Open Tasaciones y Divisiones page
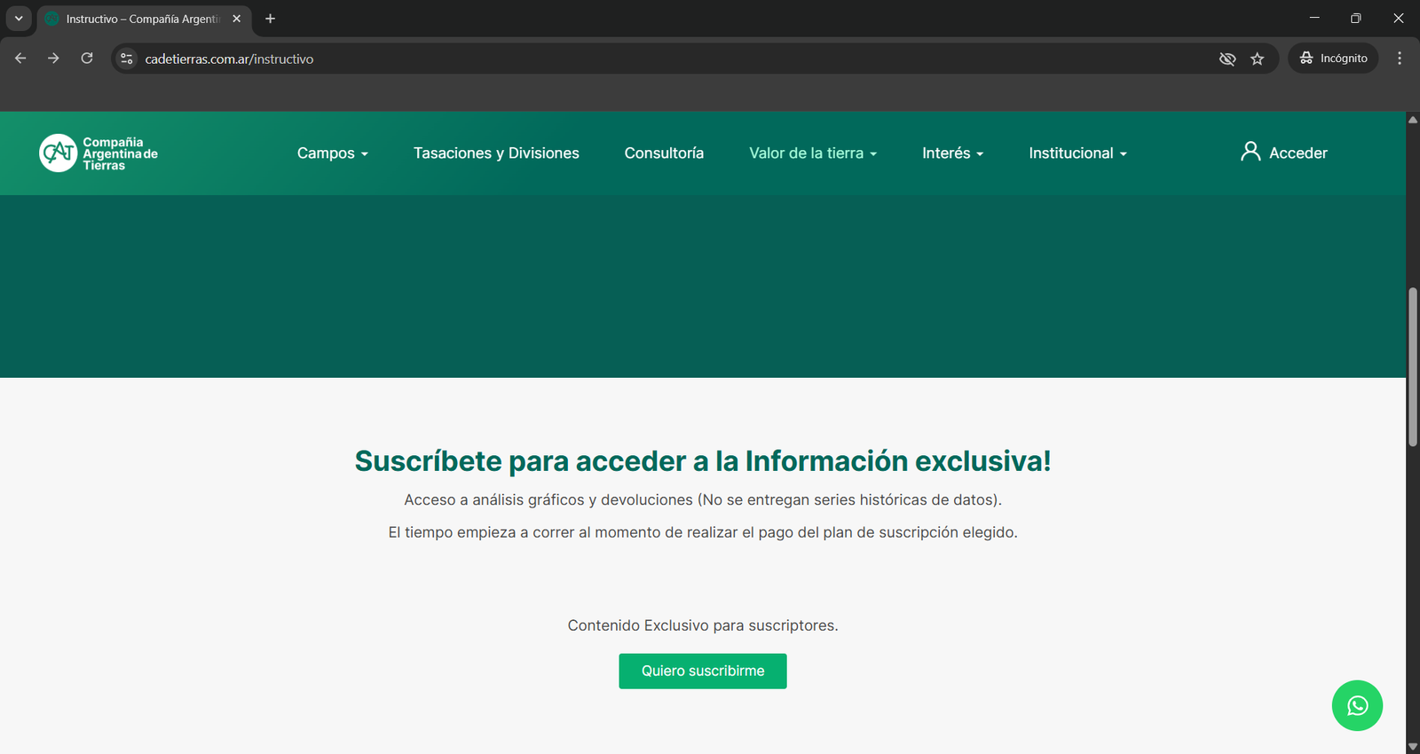 pyautogui.click(x=496, y=153)
